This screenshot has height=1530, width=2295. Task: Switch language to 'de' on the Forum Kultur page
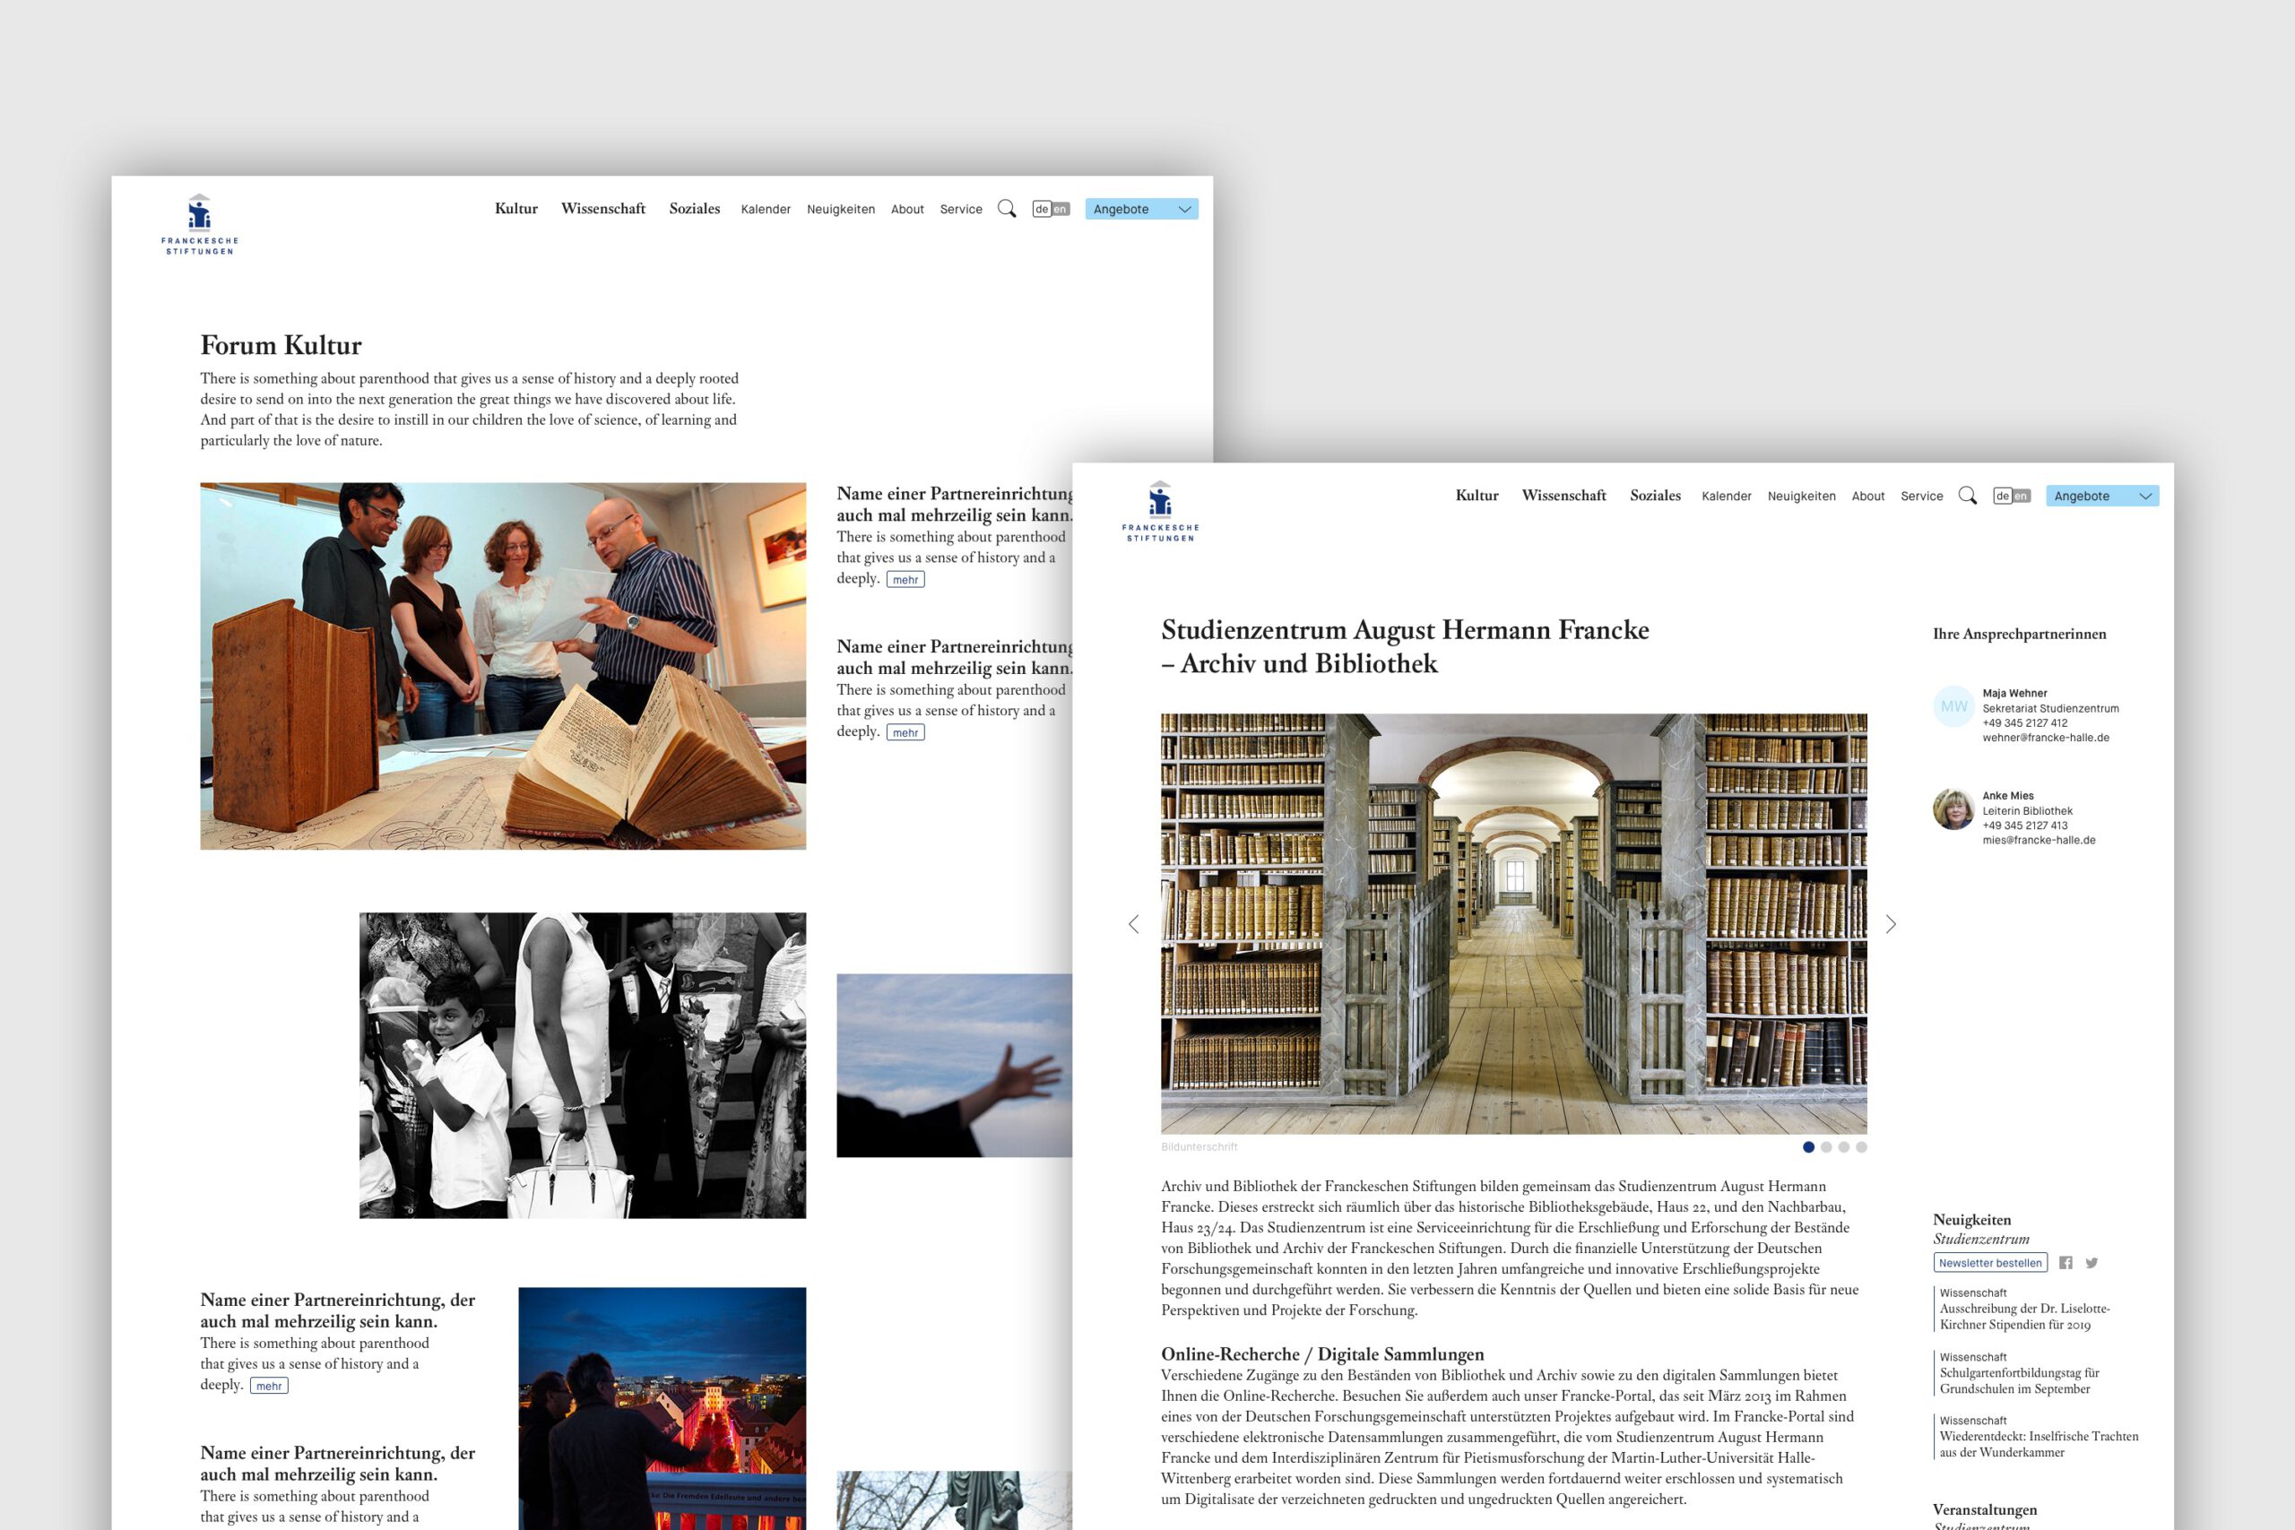pyautogui.click(x=1041, y=209)
